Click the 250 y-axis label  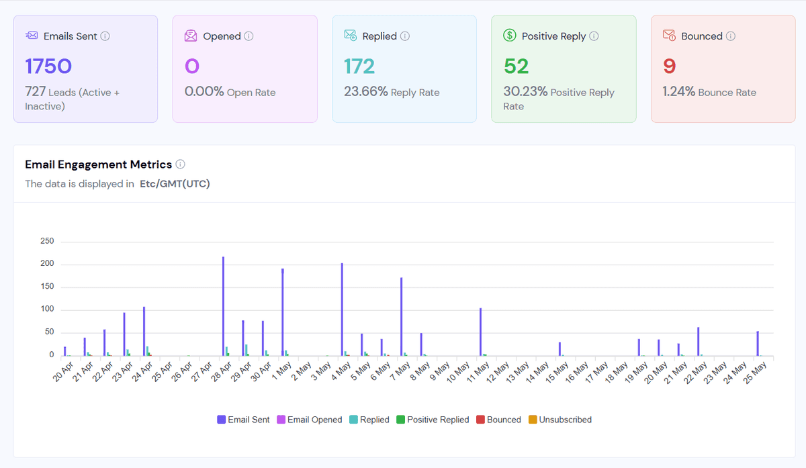[x=47, y=242]
